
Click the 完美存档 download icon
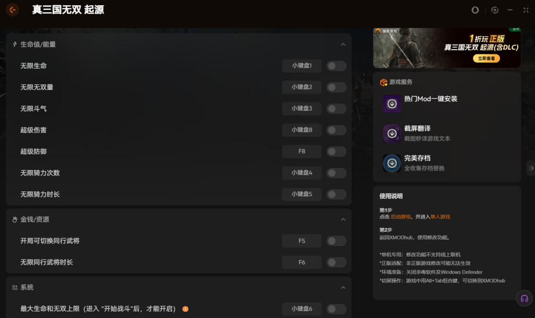[392, 163]
